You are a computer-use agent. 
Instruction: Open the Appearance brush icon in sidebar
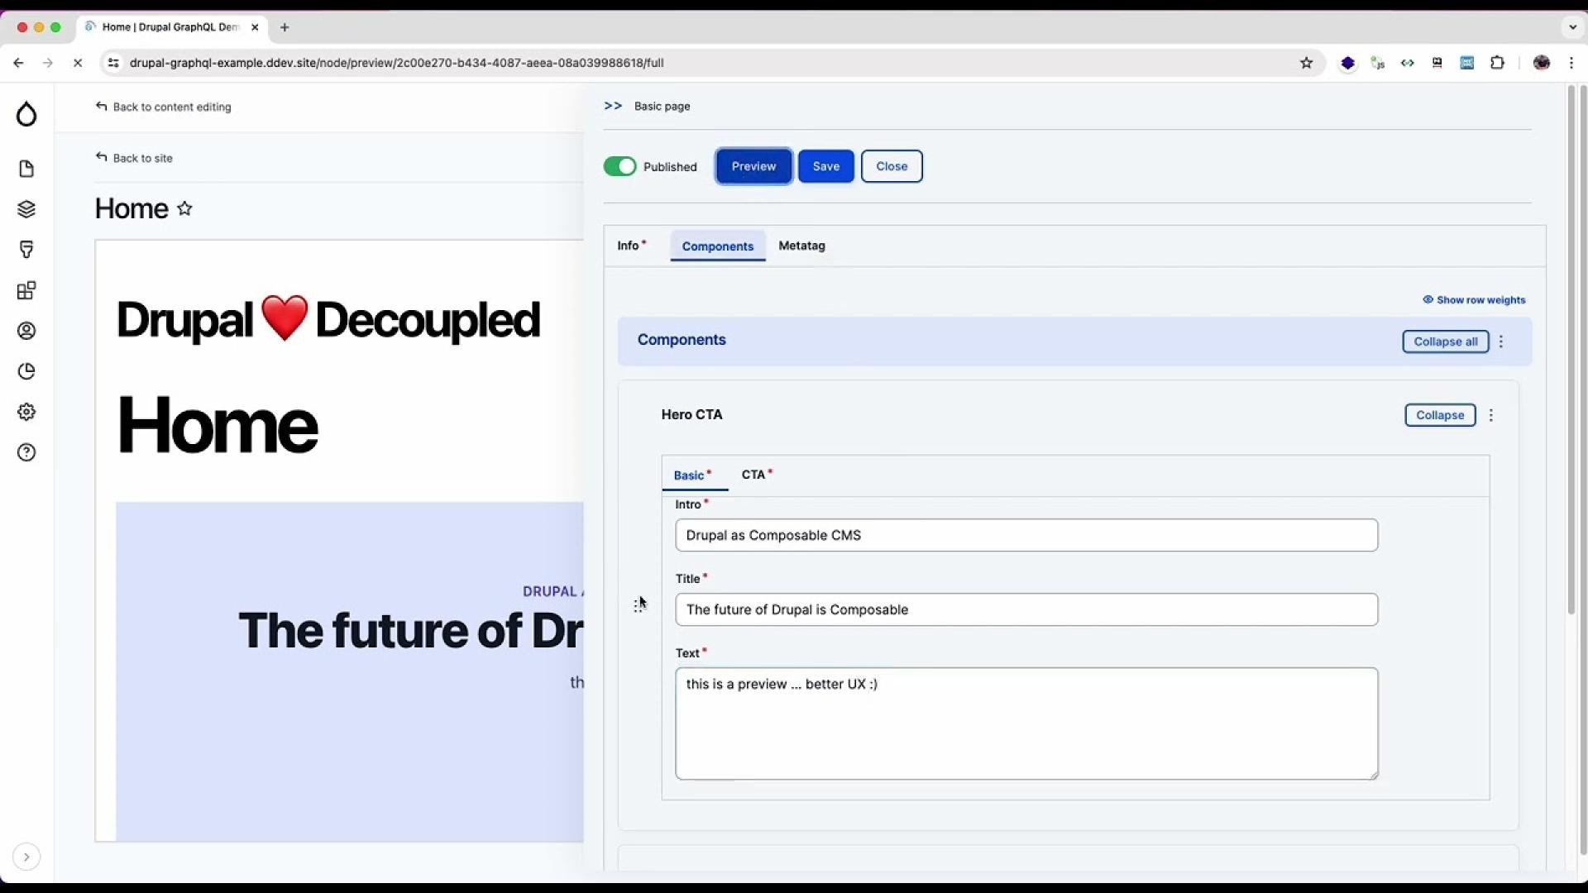coord(26,250)
